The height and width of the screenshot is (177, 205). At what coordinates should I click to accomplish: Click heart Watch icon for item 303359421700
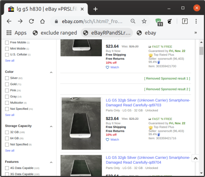[107, 68]
